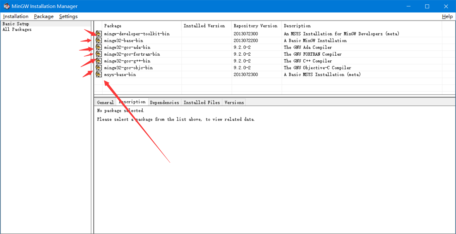456x234 pixels.
Task: Click MinGW app icon in title bar
Action: click(6, 6)
